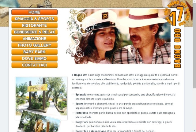196x132 pixels.
Task: Click the Baby Park list bullet icon
Action: [x=73, y=122]
